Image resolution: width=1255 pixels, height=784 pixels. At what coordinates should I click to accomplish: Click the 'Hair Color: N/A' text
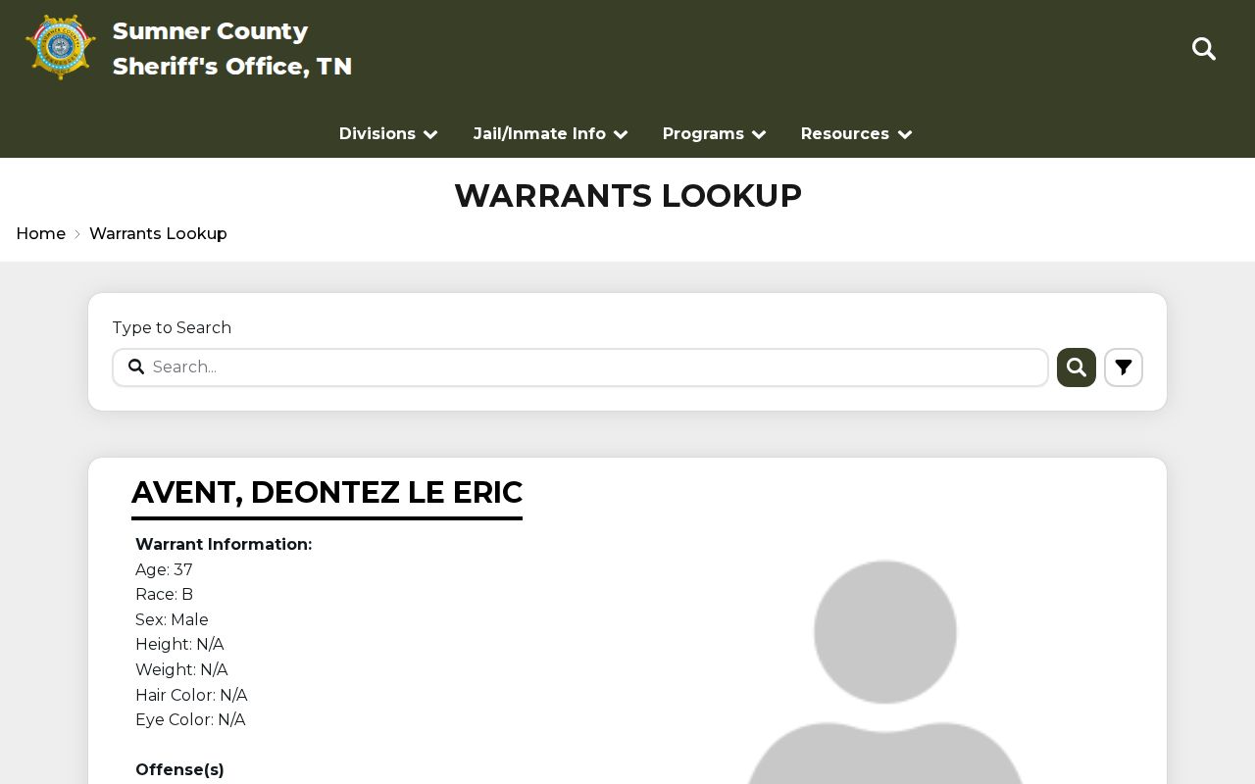click(x=191, y=695)
